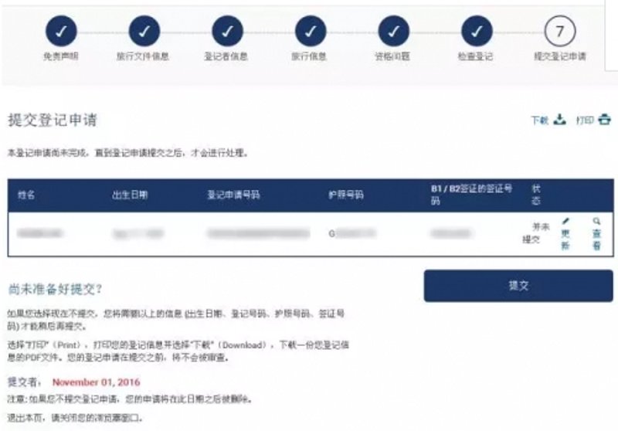Click the 登记者信息 step label
Screen dimensions: 618x431
(x=226, y=56)
